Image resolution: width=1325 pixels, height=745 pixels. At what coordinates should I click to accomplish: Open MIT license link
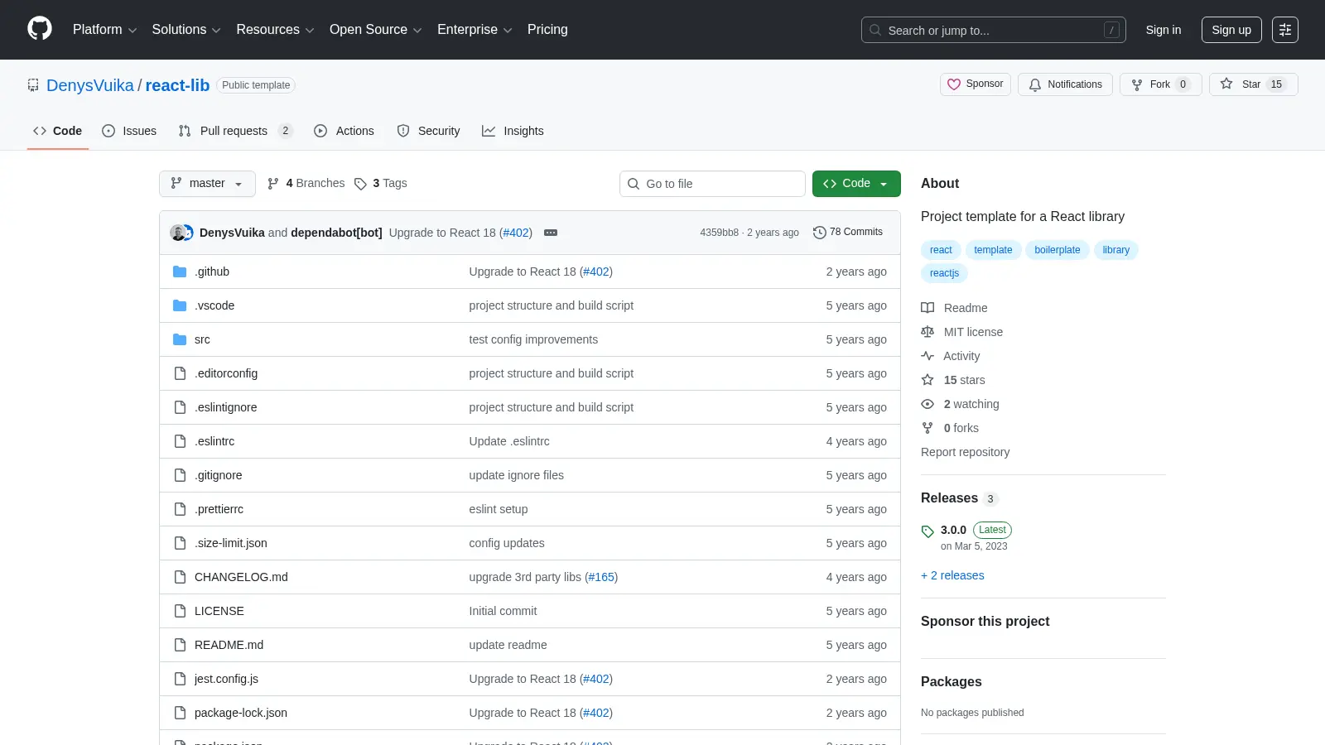click(x=962, y=332)
